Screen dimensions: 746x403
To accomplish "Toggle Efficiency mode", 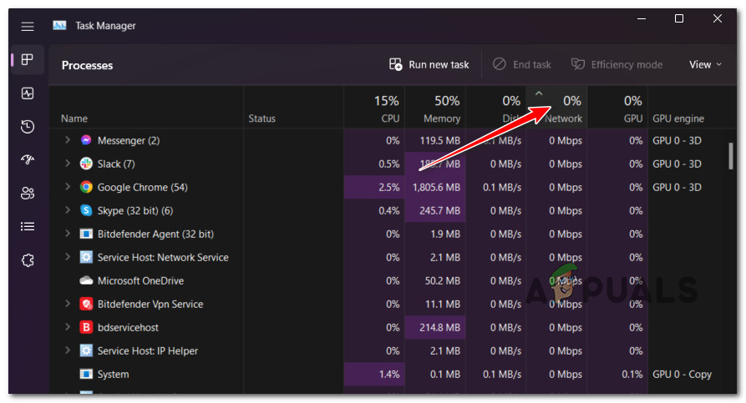I will (x=617, y=65).
